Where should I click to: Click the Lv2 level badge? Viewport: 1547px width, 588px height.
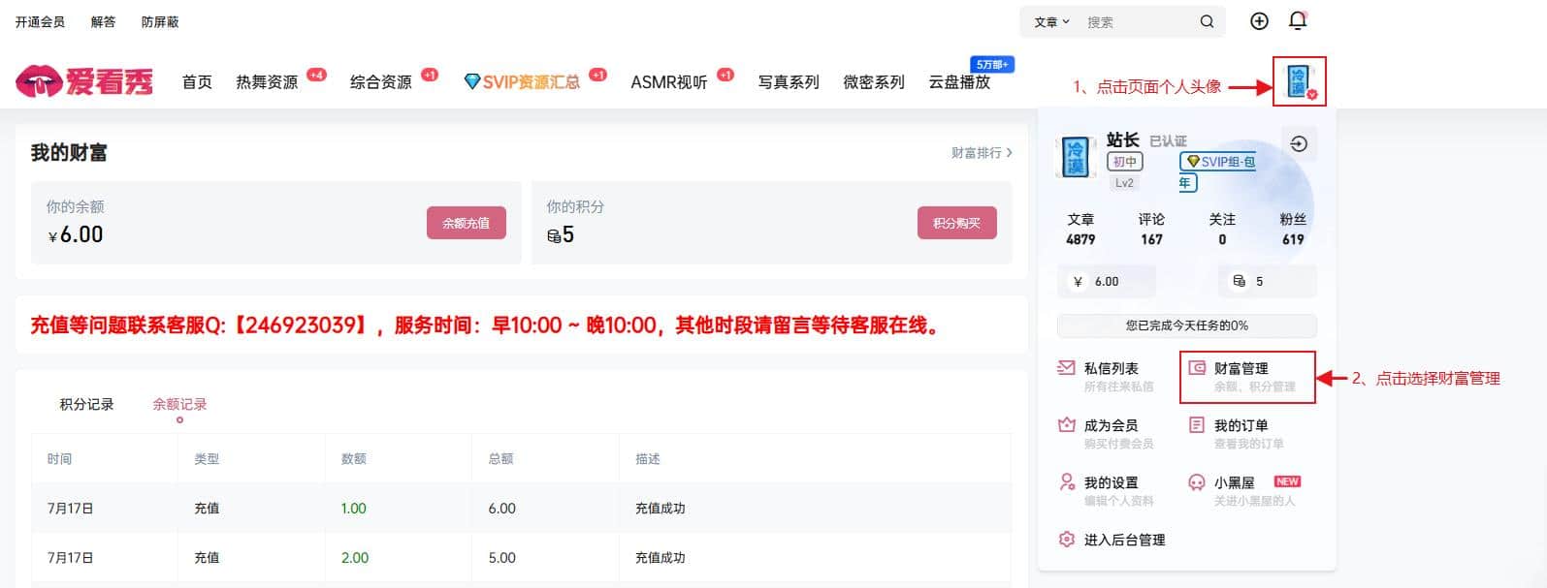(x=1124, y=183)
